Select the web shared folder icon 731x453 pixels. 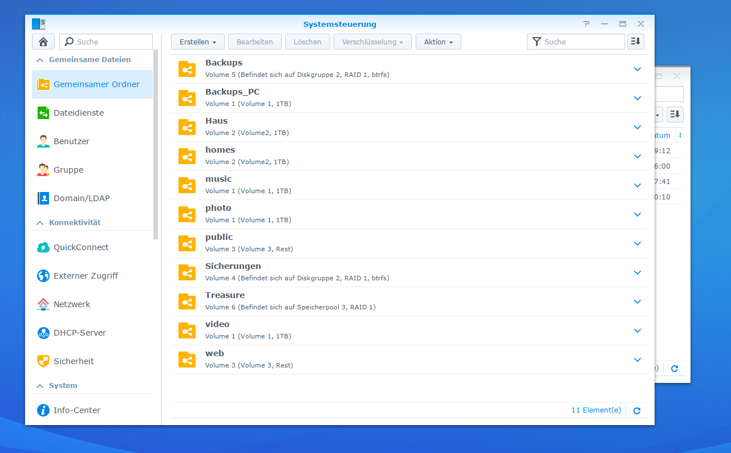tap(187, 360)
